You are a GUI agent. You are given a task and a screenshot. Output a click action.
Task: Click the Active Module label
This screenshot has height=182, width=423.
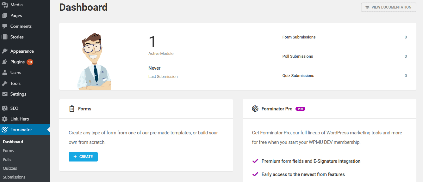click(161, 54)
